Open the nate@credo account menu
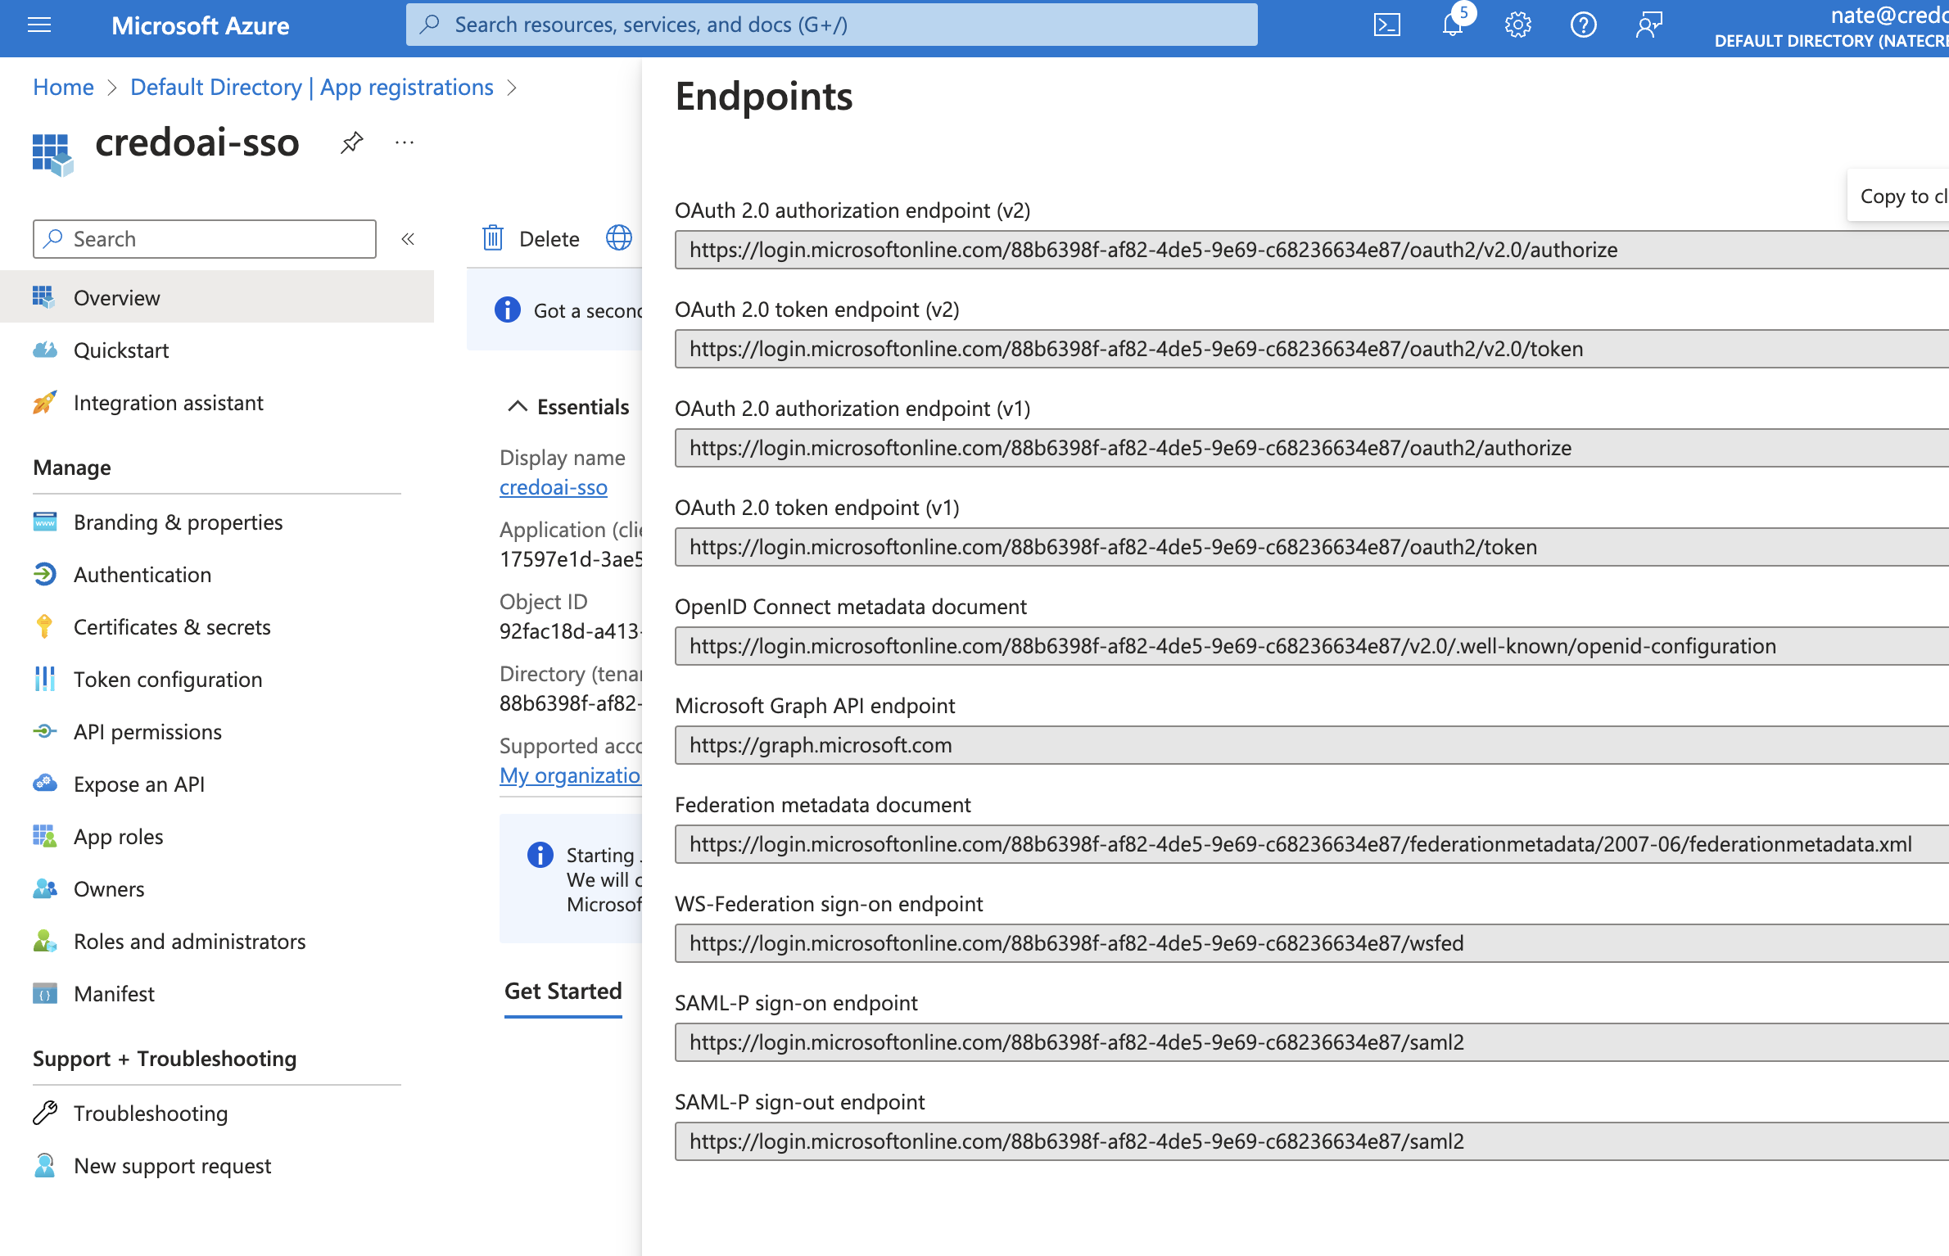 tap(1831, 27)
